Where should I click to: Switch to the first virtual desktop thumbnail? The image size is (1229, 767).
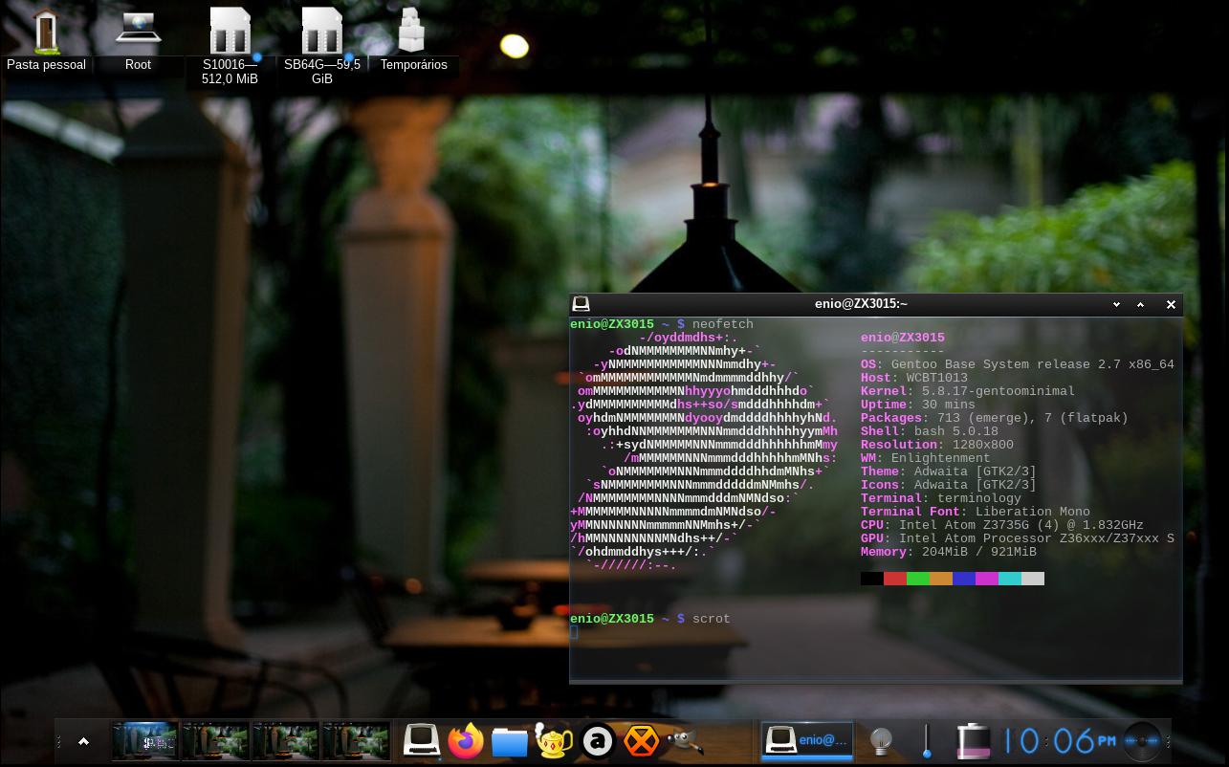click(145, 741)
